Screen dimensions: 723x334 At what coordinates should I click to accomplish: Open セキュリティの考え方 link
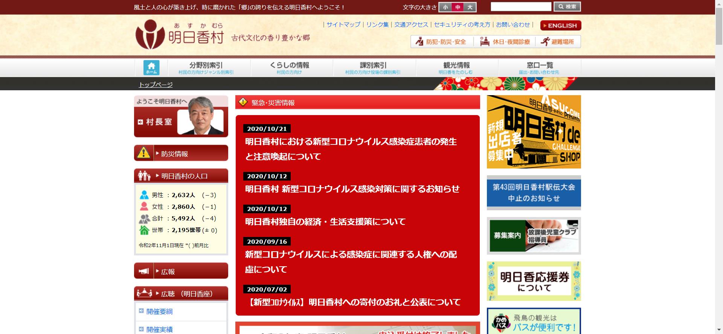tap(462, 24)
